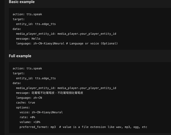This screenshot has width=171, height=135.
Task: Click the "cache: true" line
Action: pos(25,103)
